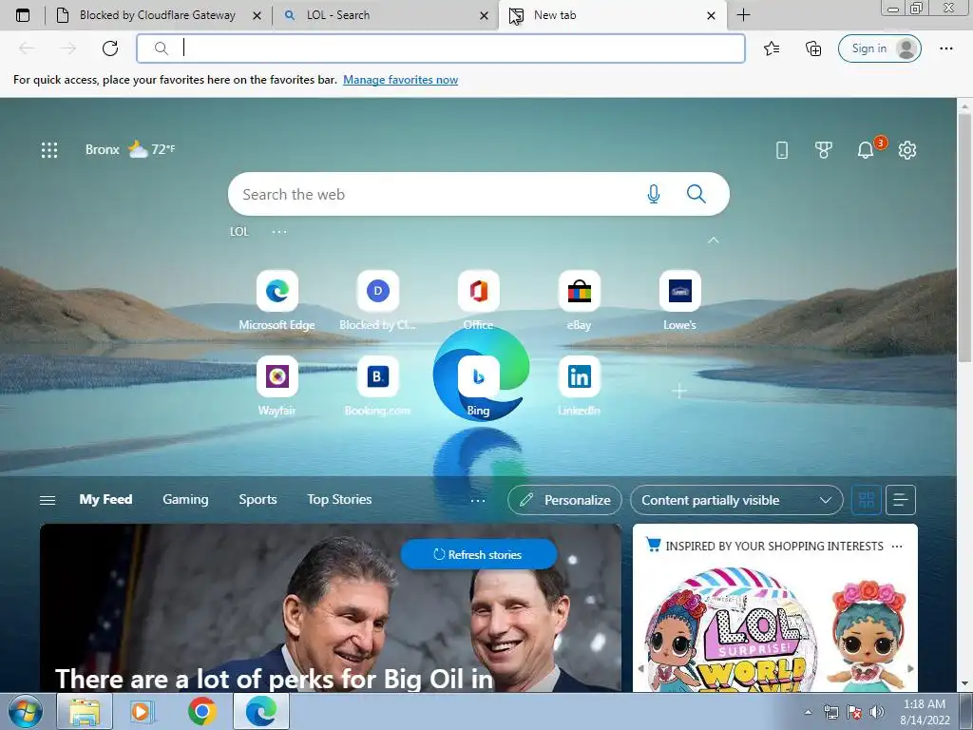Open the Rewards trophy icon
973x730 pixels.
click(x=824, y=149)
